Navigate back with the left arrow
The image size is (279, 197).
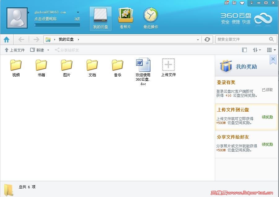click(x=21, y=39)
